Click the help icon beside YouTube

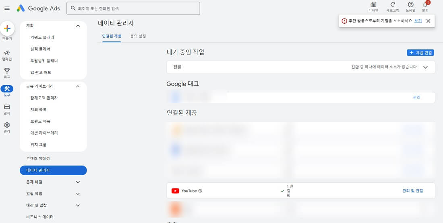pyautogui.click(x=200, y=191)
